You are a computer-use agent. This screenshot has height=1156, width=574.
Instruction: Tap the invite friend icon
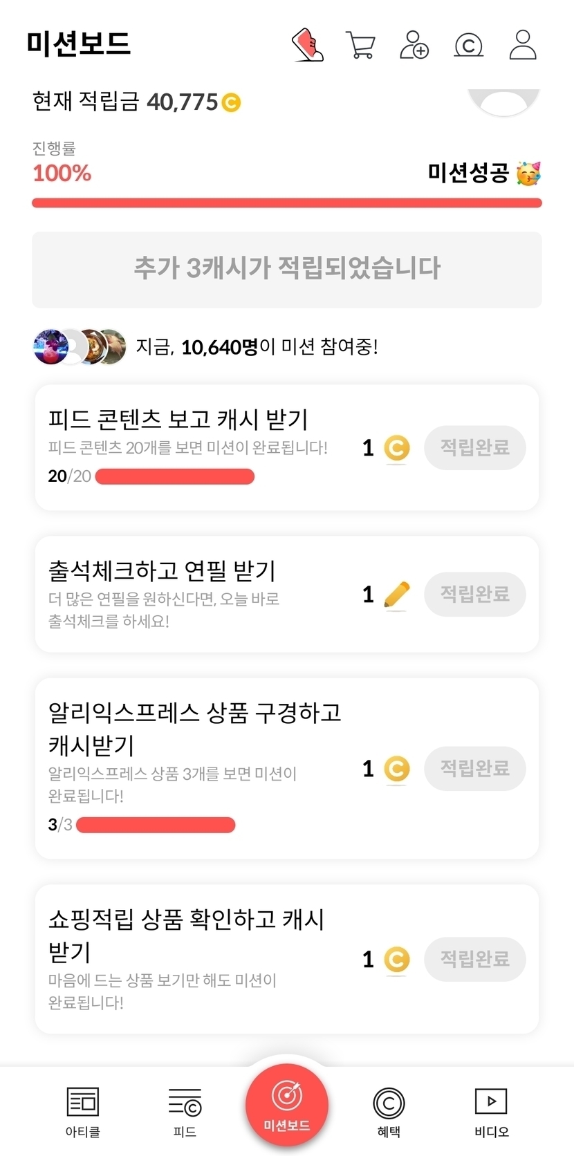click(x=414, y=45)
